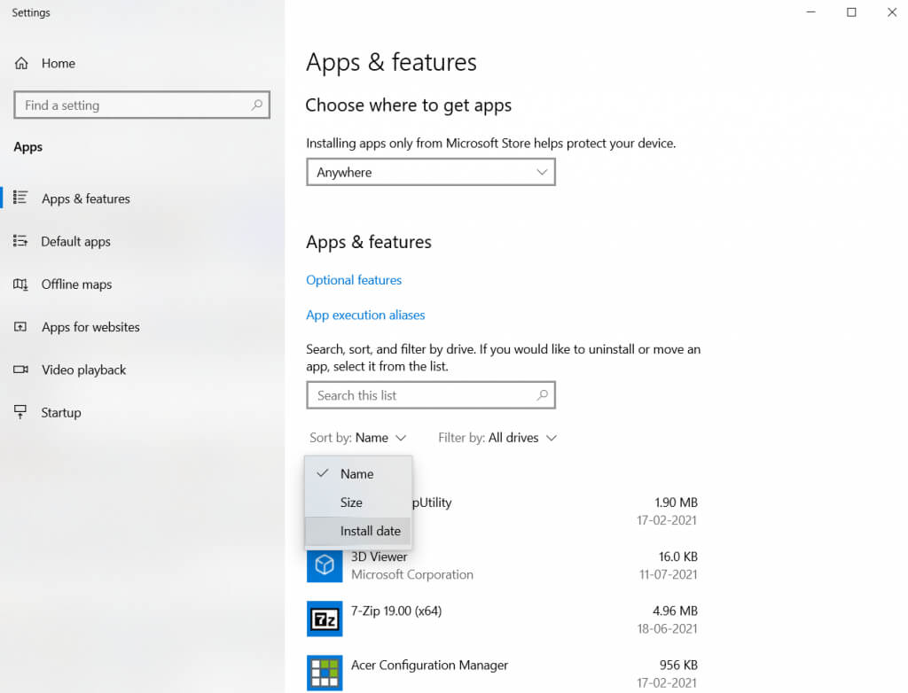The width and height of the screenshot is (908, 693).
Task: Click the Startup icon in sidebar
Action: pyautogui.click(x=20, y=412)
